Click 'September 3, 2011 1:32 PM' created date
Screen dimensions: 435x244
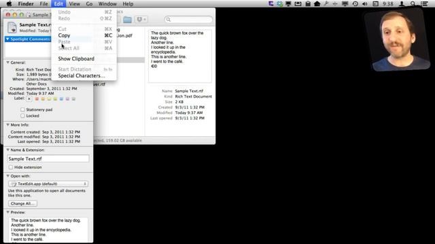[x=52, y=89]
